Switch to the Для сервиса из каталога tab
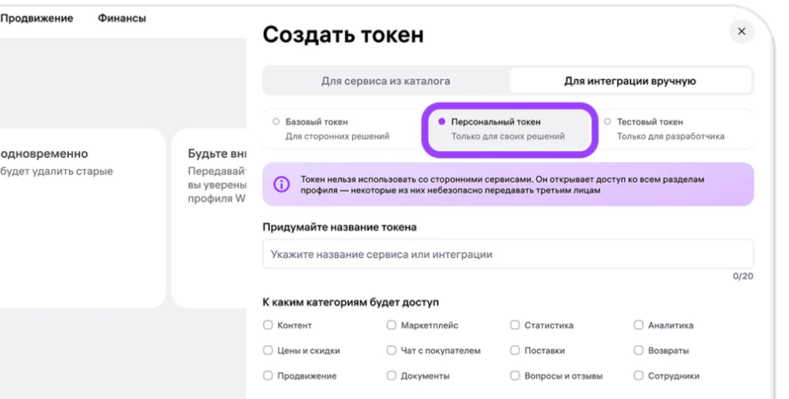Viewport: 789px width, 399px height. (386, 81)
